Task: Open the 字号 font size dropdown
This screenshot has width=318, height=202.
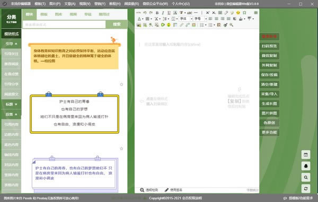Action: pos(200,19)
